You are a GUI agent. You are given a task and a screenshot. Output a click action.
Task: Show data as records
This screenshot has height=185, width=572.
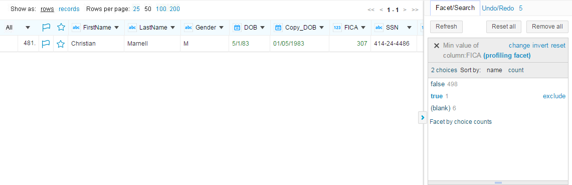point(69,9)
